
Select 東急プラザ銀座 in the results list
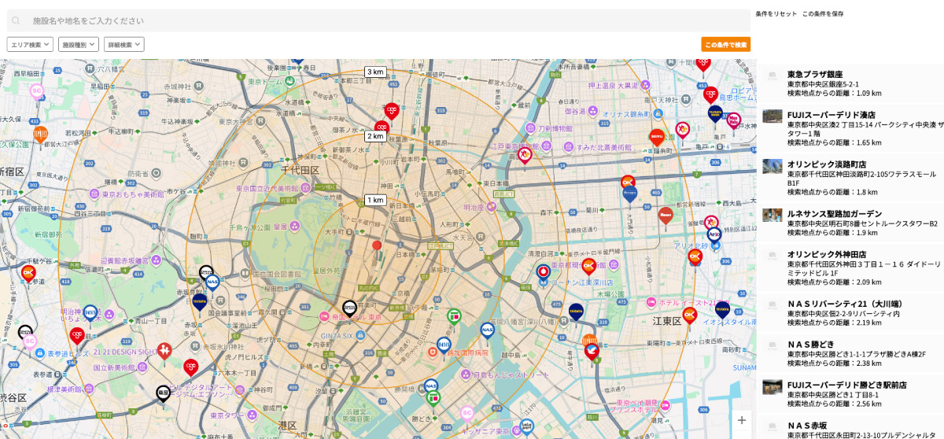tap(814, 74)
